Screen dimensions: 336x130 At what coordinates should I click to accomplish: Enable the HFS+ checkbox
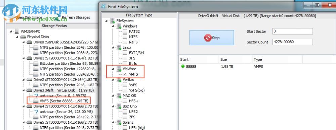(x=125, y=101)
